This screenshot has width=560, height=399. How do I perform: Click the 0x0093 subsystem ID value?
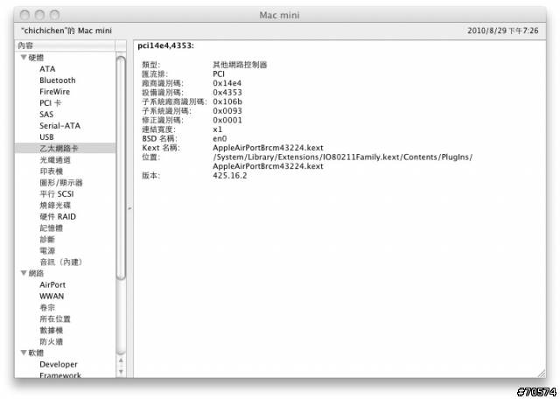click(x=227, y=111)
